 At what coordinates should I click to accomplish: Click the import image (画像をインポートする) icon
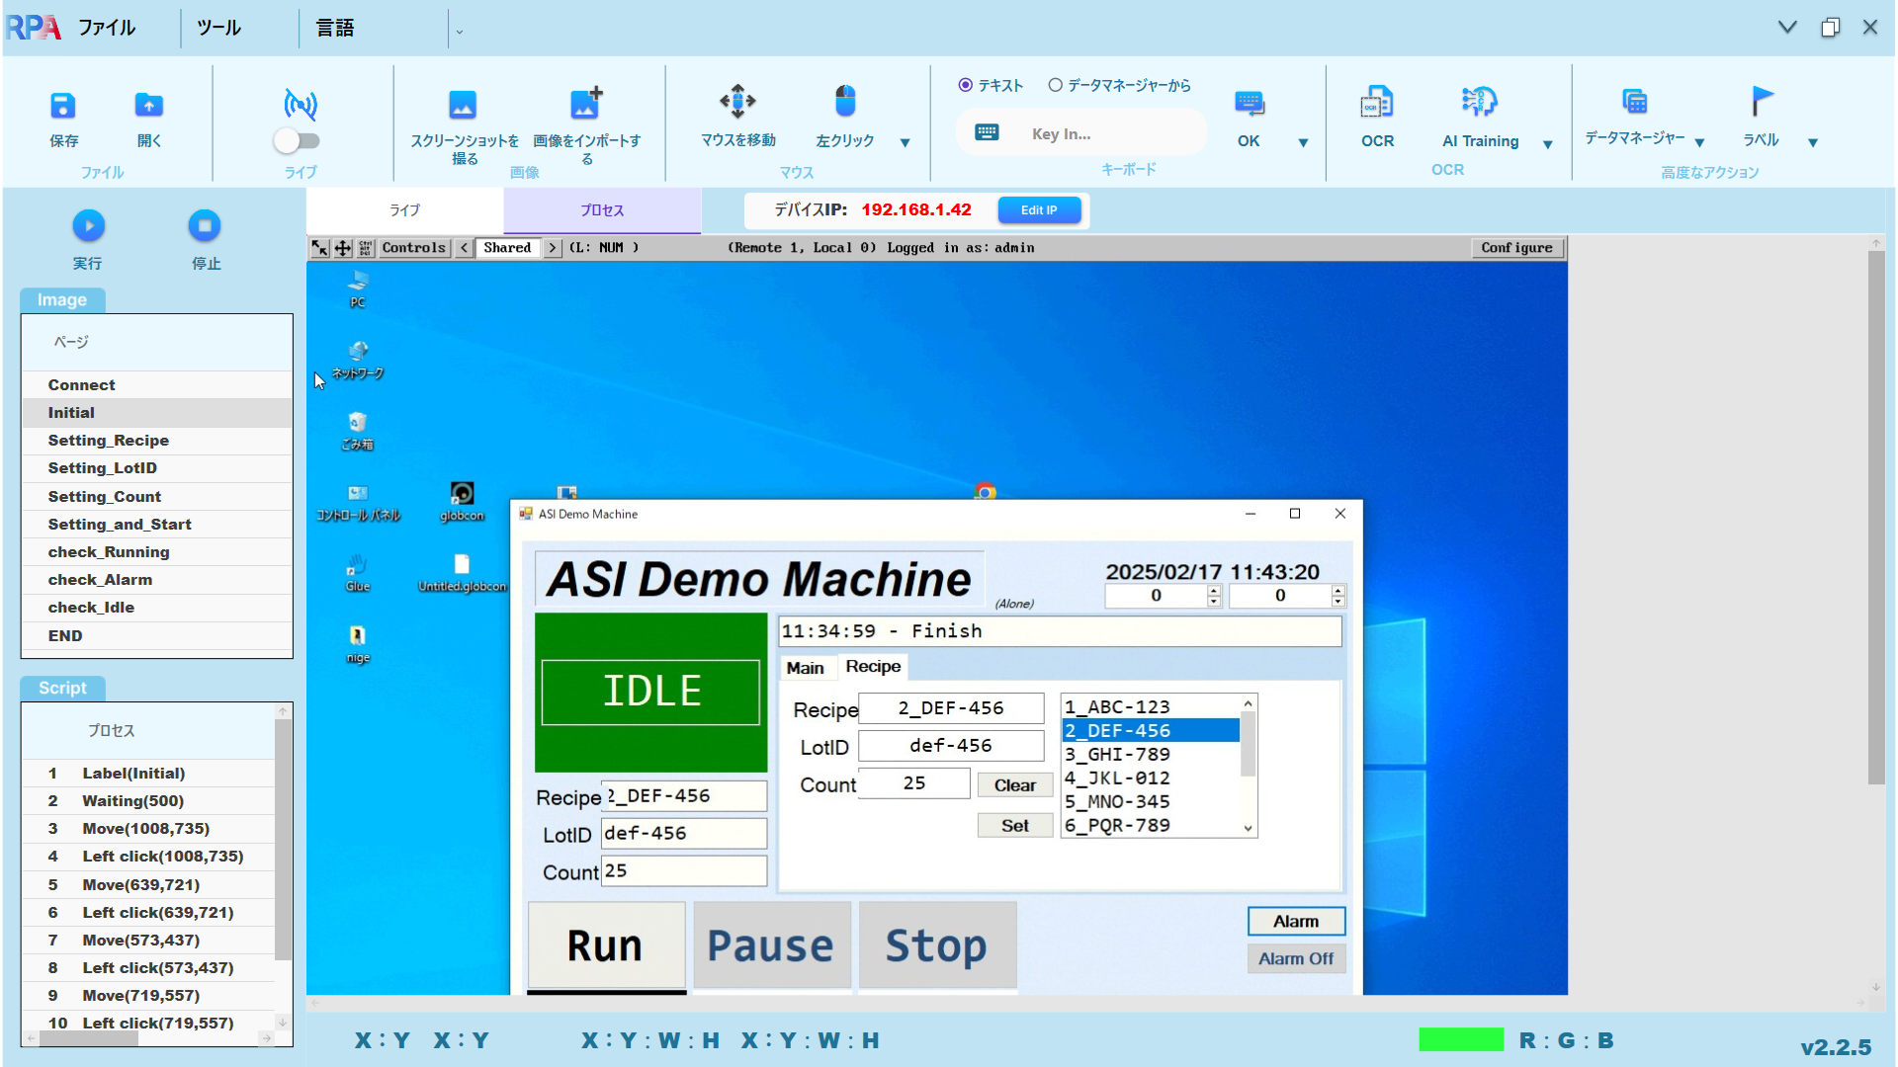coord(586,103)
